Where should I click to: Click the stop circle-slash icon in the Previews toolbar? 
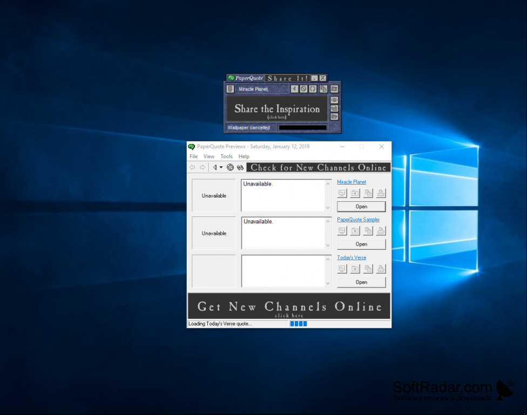(230, 167)
